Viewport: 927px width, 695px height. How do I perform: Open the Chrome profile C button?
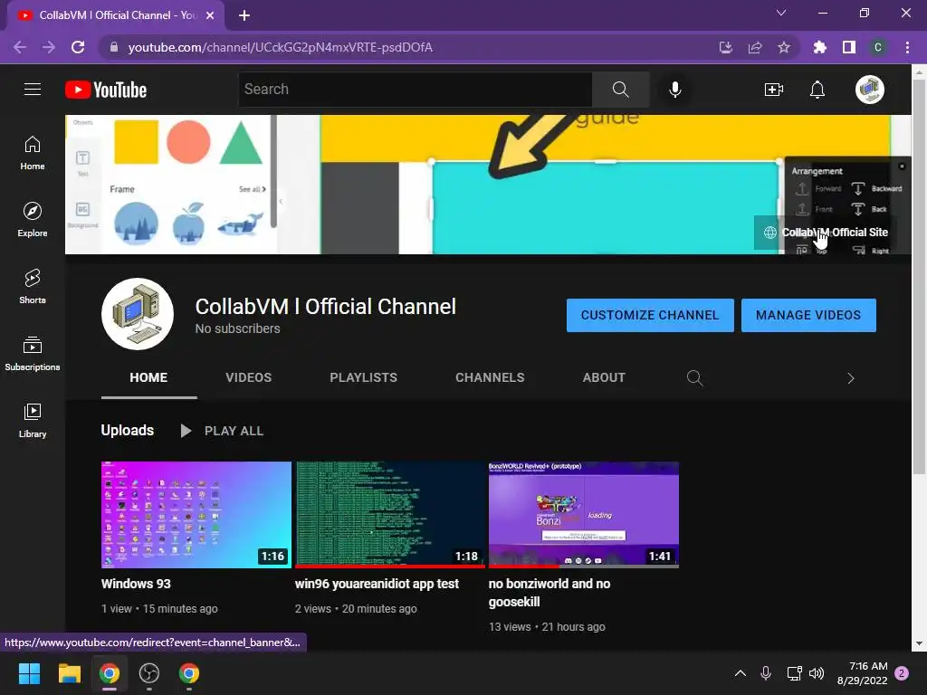(878, 47)
